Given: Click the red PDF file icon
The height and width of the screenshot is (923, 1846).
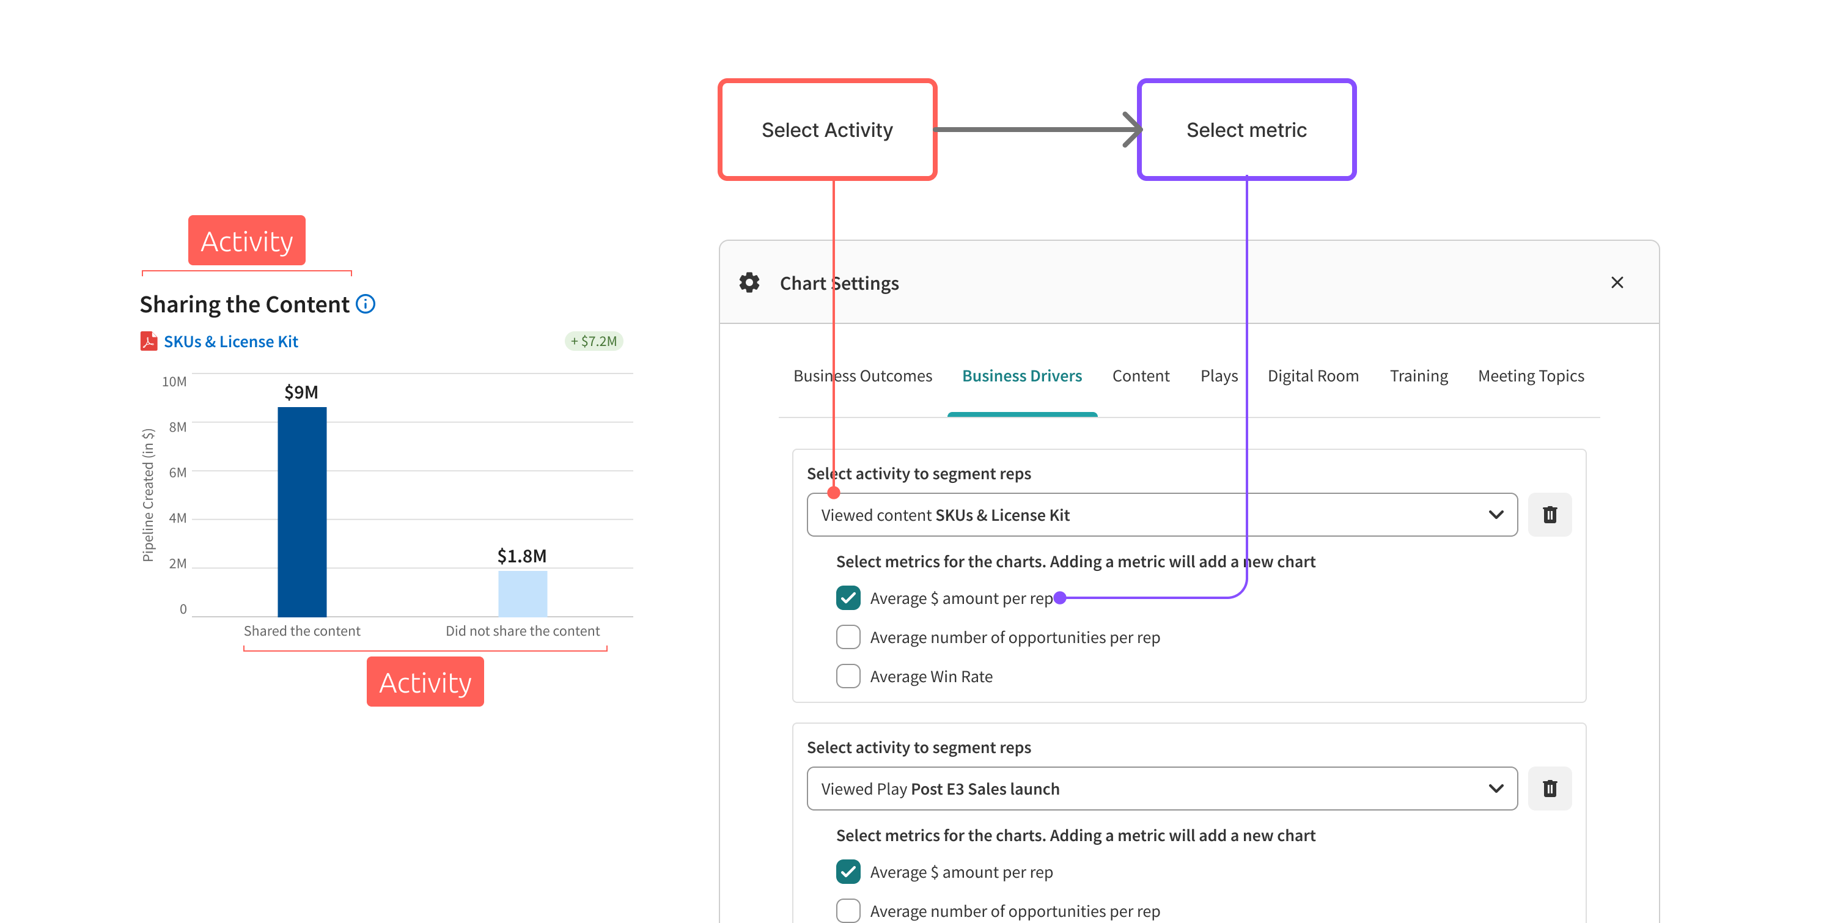Looking at the screenshot, I should 149,341.
